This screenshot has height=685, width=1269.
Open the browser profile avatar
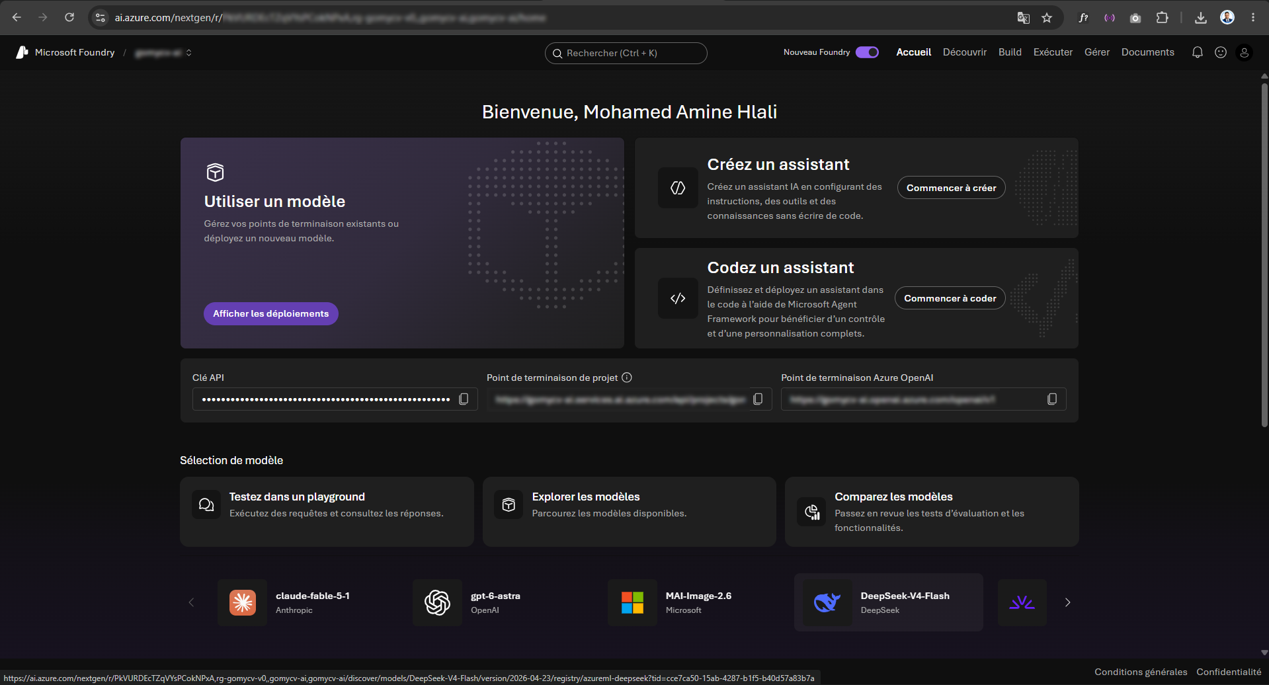pos(1227,18)
